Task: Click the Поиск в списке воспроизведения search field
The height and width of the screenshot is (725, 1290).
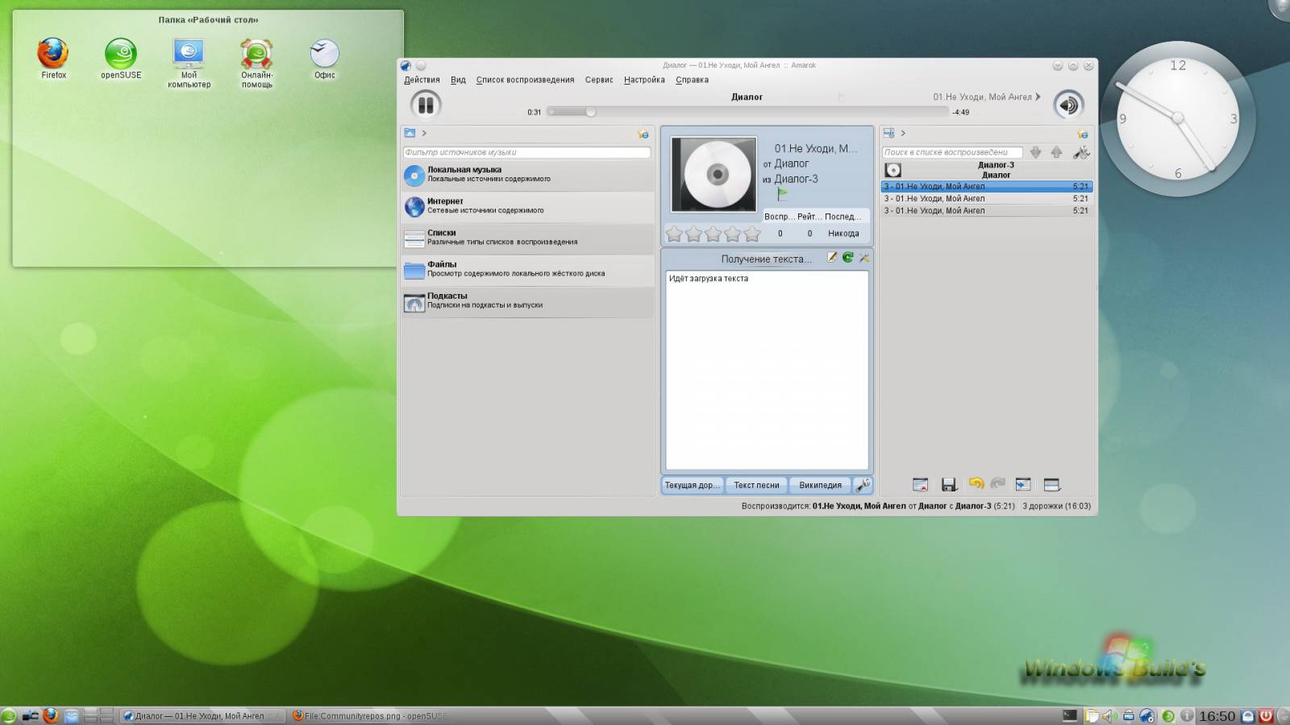Action: click(x=952, y=152)
